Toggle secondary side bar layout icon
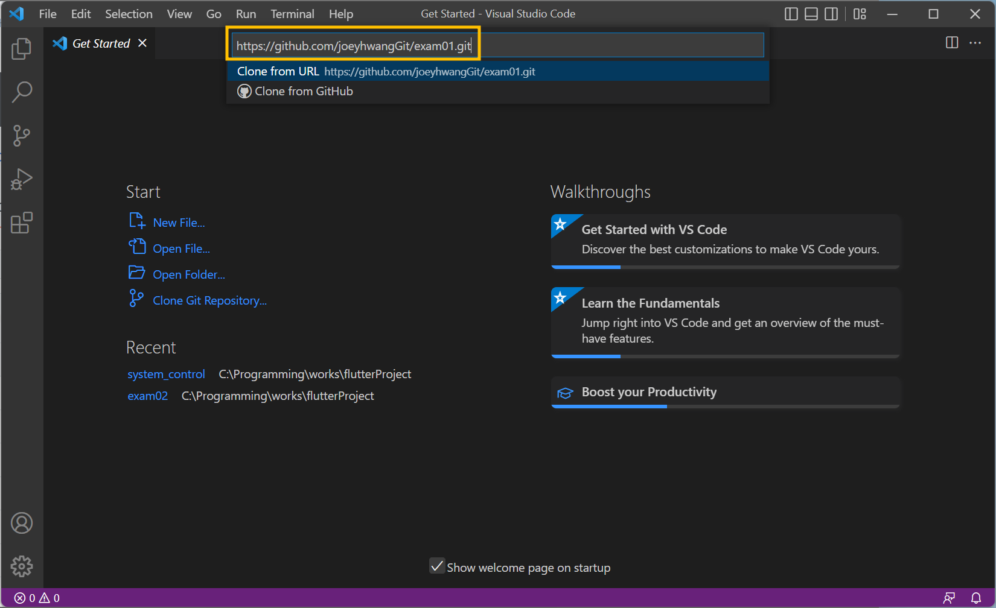Screen dimensions: 996x608 click(831, 14)
